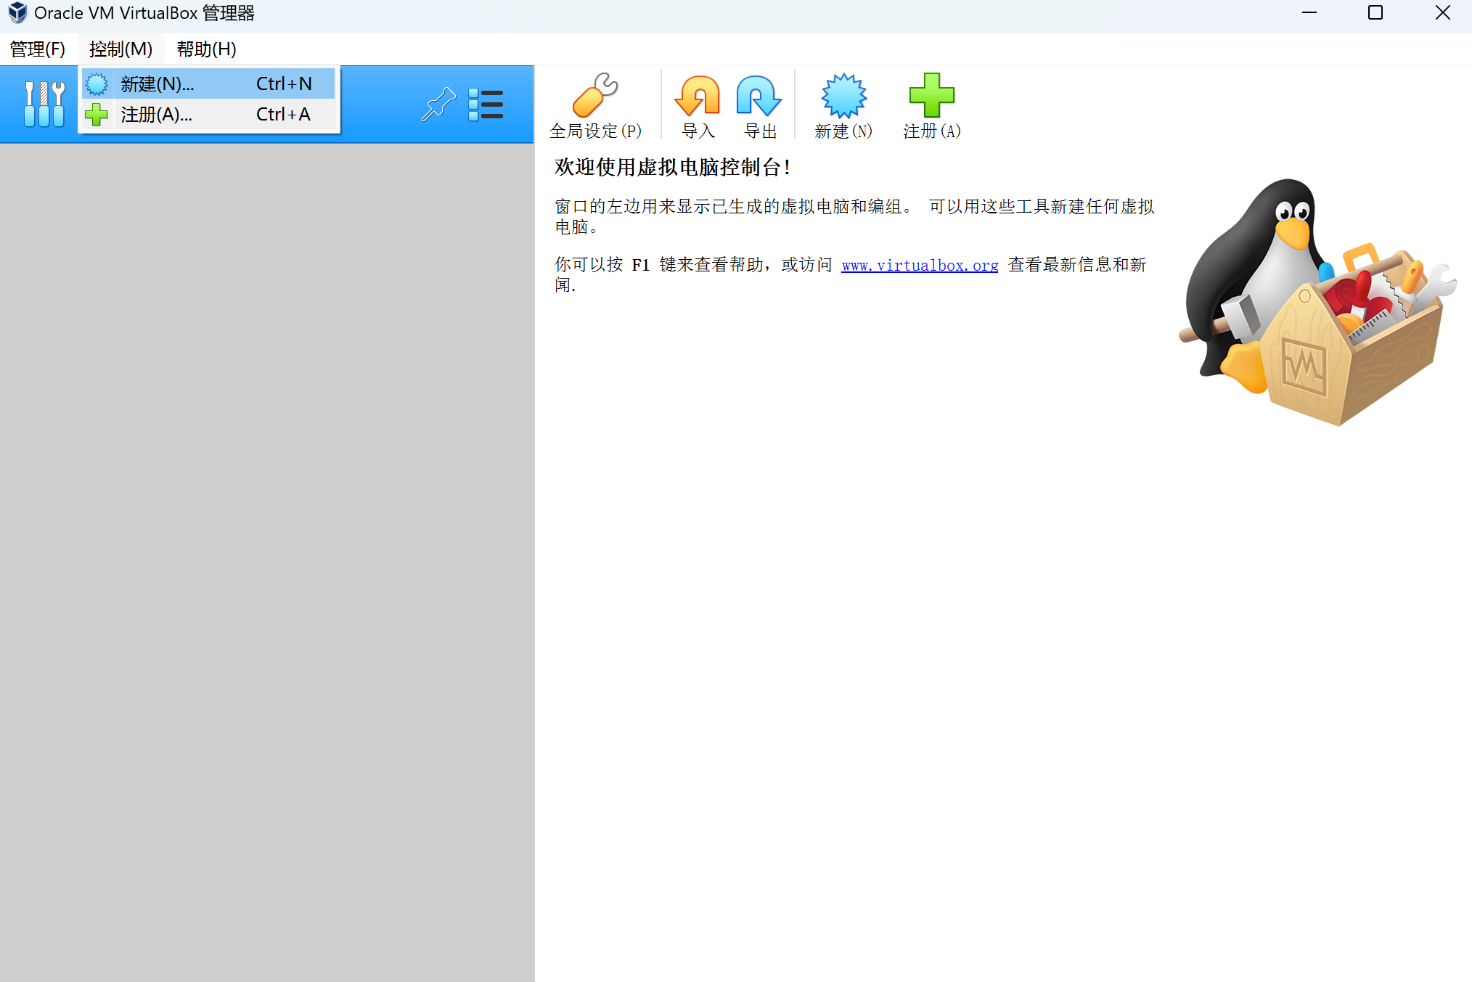The width and height of the screenshot is (1472, 982).
Task: Open the 帮助(H) menu
Action: [206, 49]
